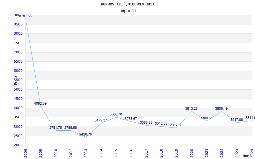The width and height of the screenshot is (255, 159).
Task: Click the 4000 y-axis tick label
Action: (x=18, y=108)
